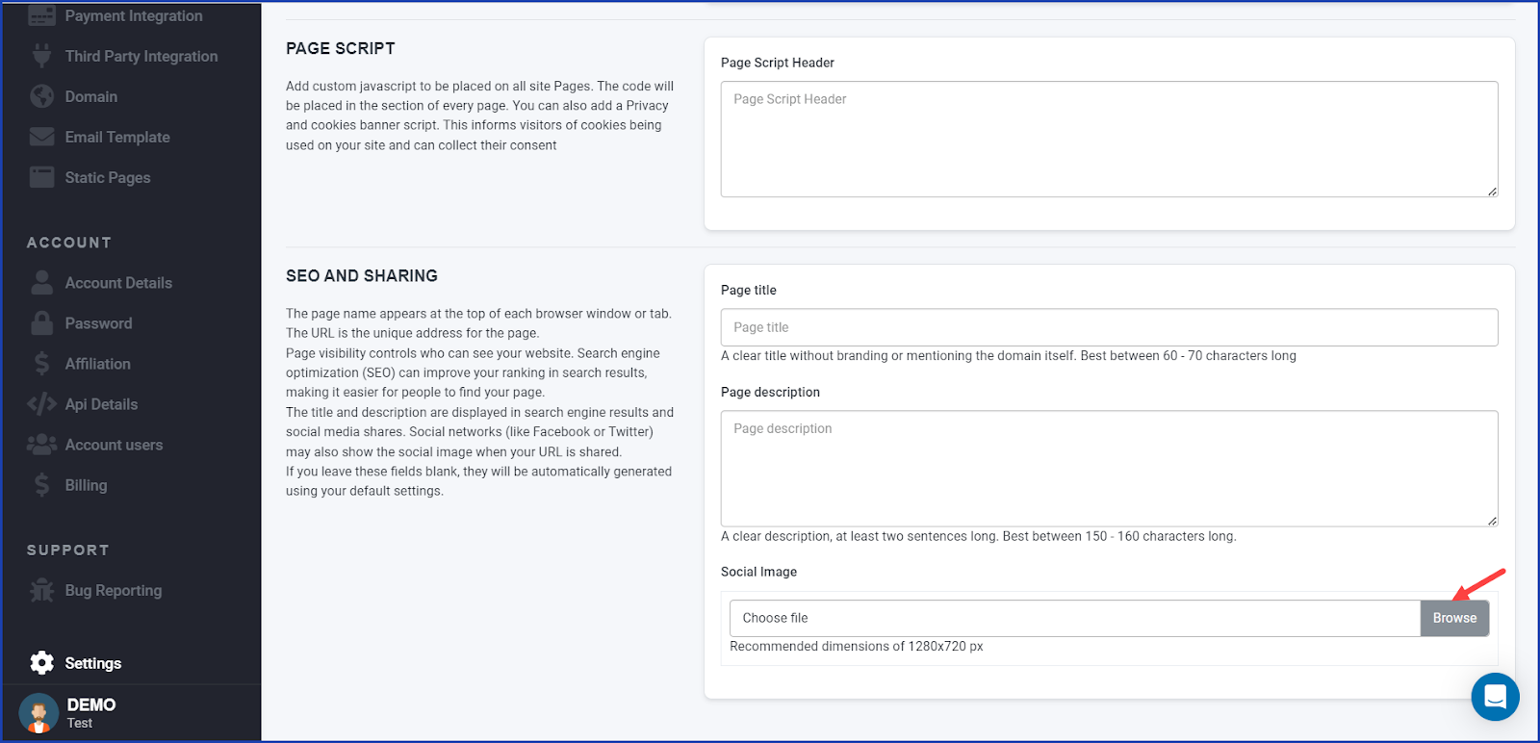Click the Password lock icon

coord(41,322)
